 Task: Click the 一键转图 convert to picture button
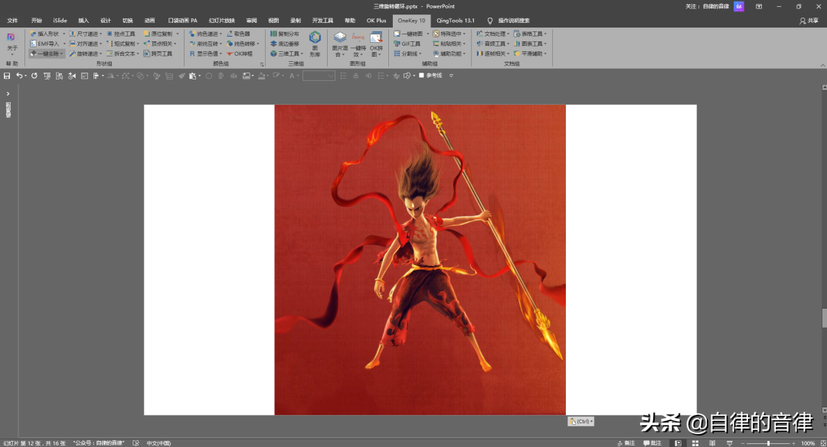[x=408, y=34]
